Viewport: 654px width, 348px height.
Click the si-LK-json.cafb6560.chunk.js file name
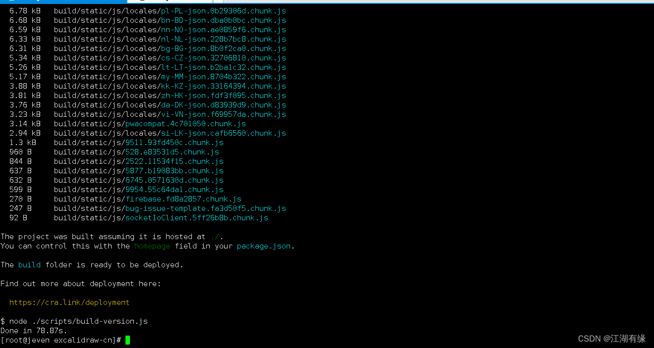[x=224, y=133]
